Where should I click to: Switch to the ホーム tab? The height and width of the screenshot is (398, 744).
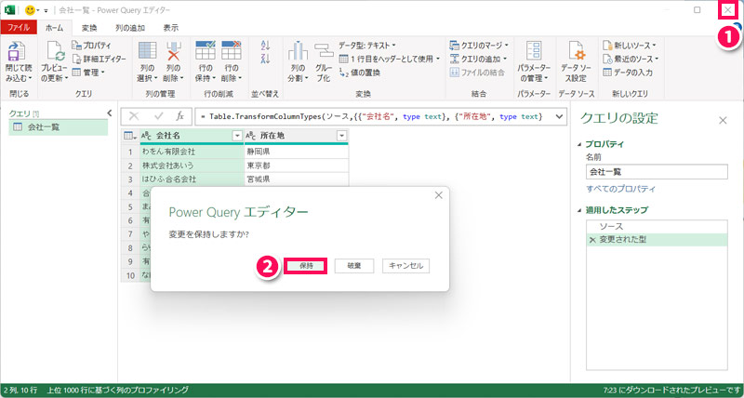coord(54,28)
